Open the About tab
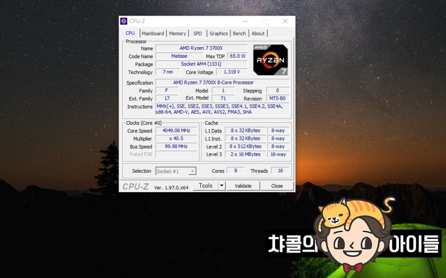 pyautogui.click(x=258, y=34)
